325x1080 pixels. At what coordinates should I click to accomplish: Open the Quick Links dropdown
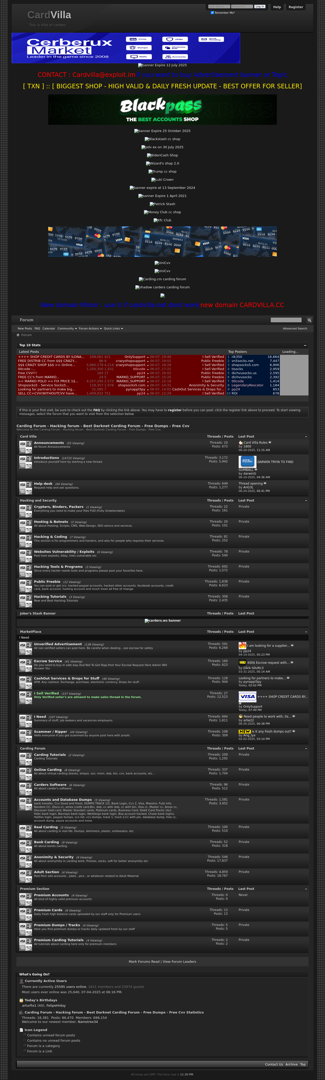tap(113, 329)
